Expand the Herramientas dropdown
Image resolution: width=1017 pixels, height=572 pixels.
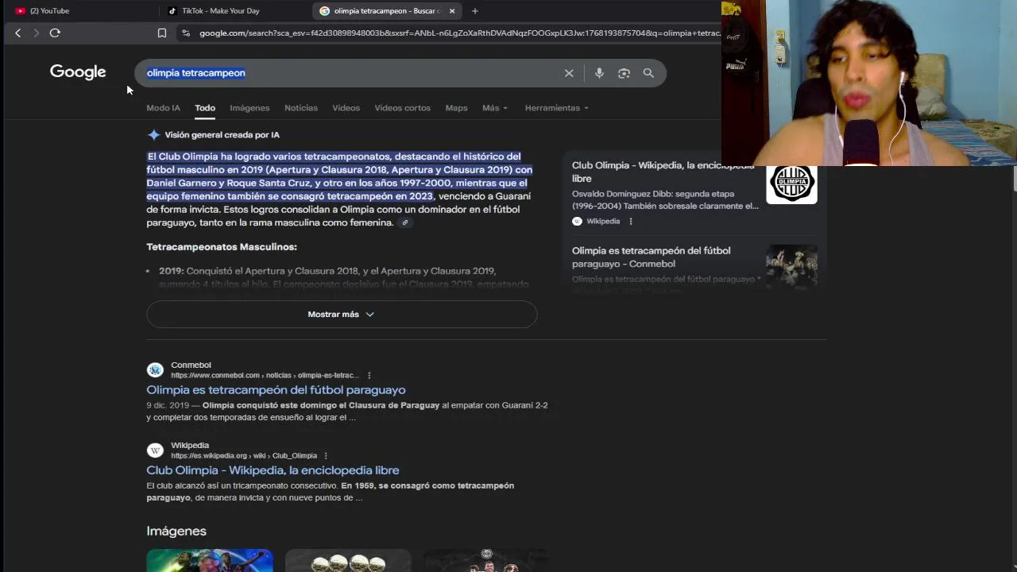pos(556,108)
